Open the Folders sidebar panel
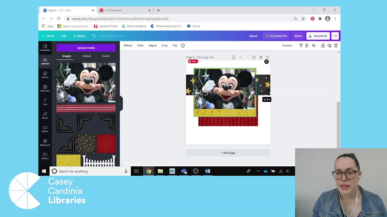 click(x=45, y=156)
